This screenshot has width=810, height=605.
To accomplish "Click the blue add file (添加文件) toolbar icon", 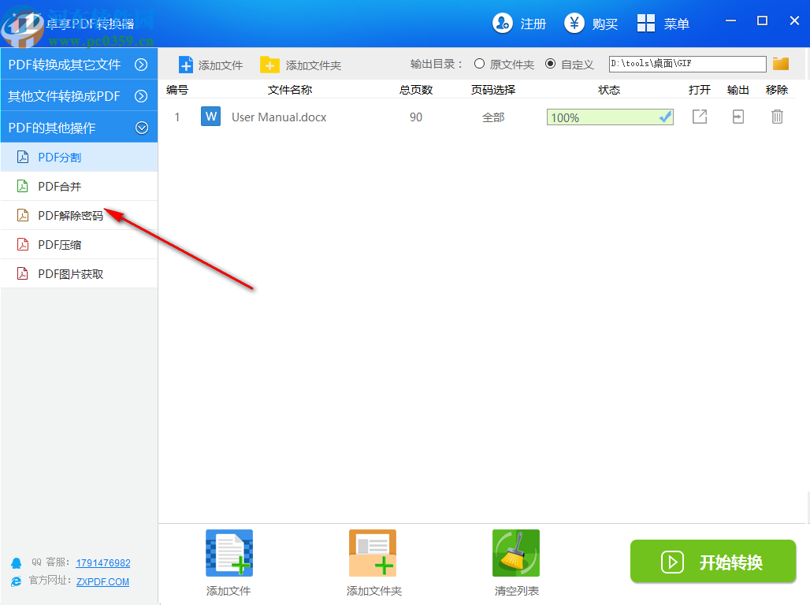I will click(x=186, y=65).
